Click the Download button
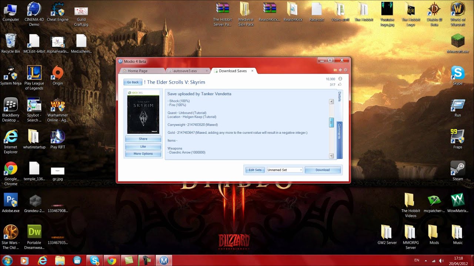The width and height of the screenshot is (474, 266). click(x=323, y=170)
